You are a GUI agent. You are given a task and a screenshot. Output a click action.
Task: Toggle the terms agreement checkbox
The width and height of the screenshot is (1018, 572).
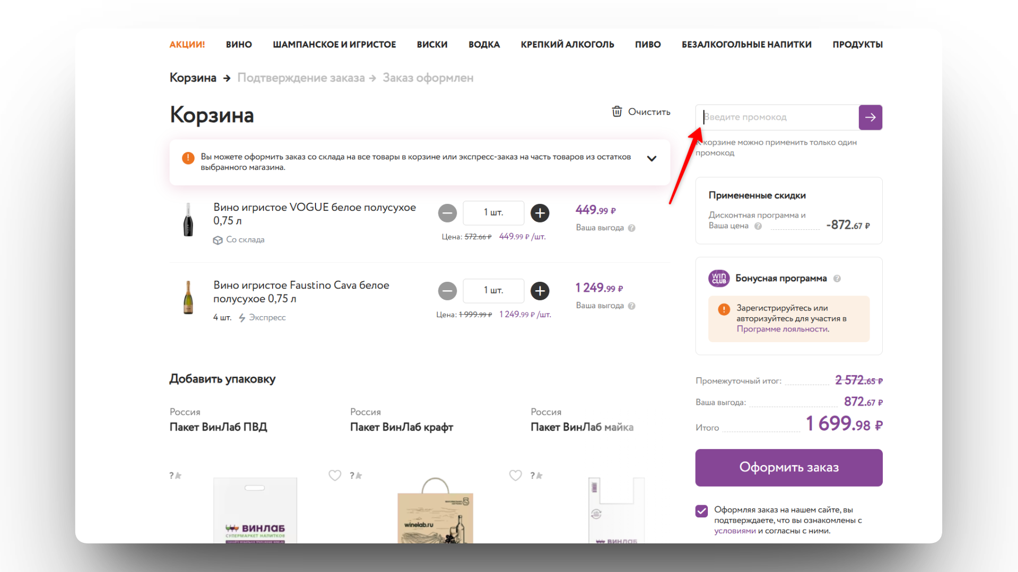pyautogui.click(x=701, y=511)
